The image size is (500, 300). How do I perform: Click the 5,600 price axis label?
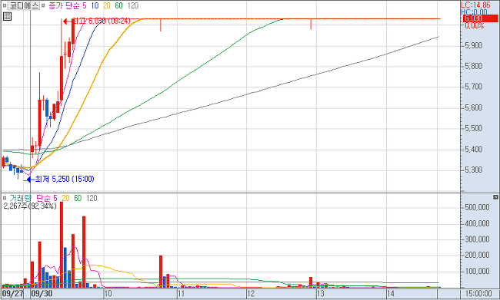click(474, 107)
